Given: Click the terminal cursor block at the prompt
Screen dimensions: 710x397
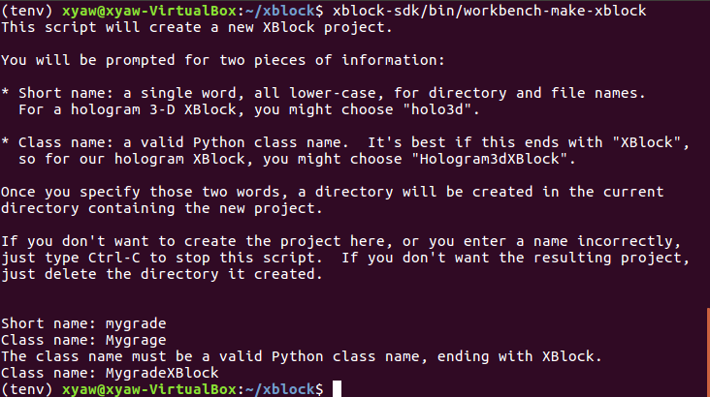Looking at the screenshot, I should [x=338, y=389].
